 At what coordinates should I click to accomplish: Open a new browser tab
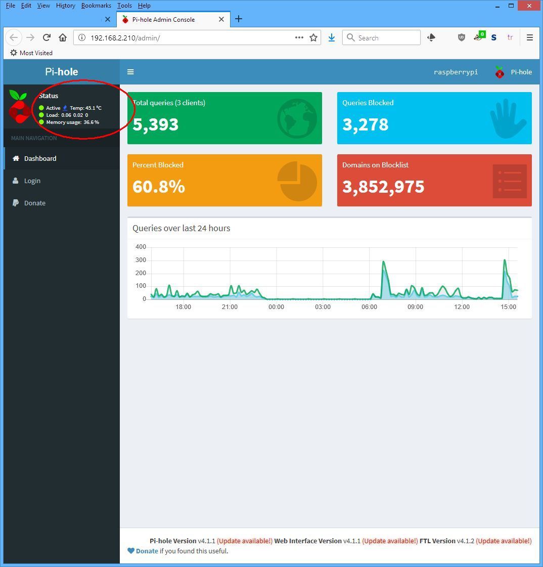pyautogui.click(x=239, y=19)
